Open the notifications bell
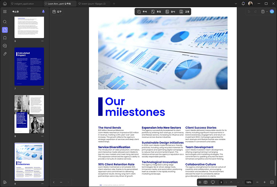 243,3
